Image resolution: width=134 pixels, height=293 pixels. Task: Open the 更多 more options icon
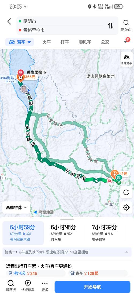pos(45,286)
